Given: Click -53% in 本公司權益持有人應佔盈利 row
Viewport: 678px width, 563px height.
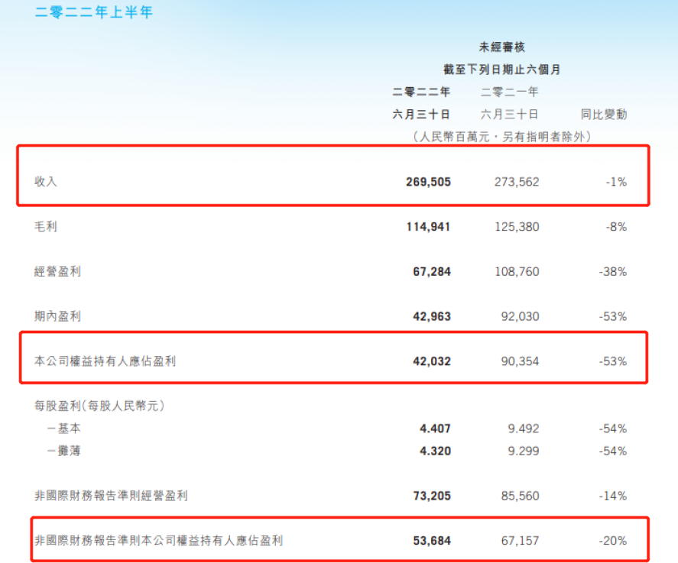Looking at the screenshot, I should pos(613,361).
